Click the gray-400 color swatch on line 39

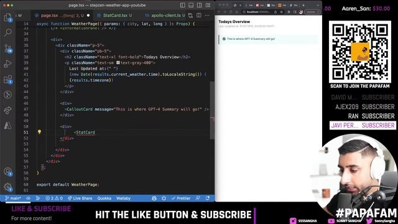pos(118,62)
